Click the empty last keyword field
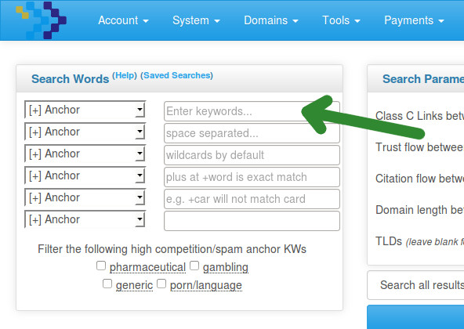The image size is (464, 329). (252, 221)
